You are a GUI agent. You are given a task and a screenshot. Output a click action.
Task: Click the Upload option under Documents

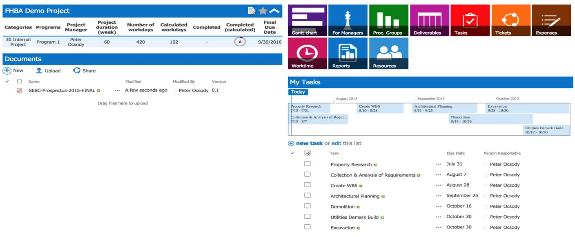48,70
